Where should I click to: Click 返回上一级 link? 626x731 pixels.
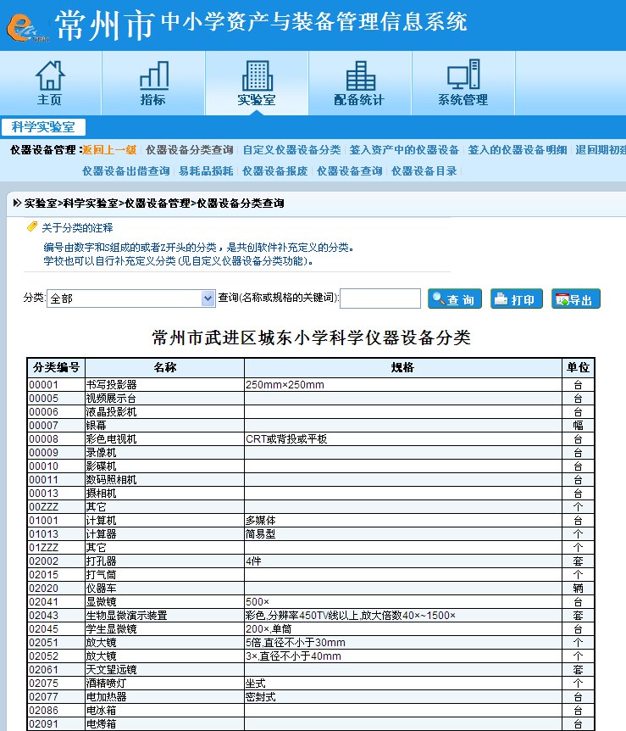[109, 149]
